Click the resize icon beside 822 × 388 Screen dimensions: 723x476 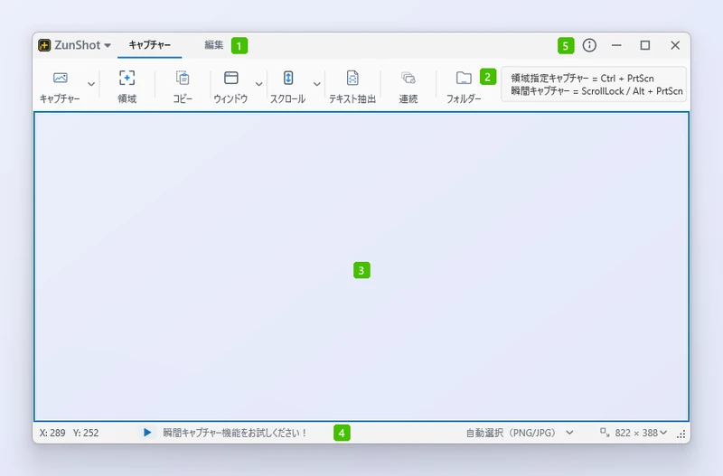605,433
